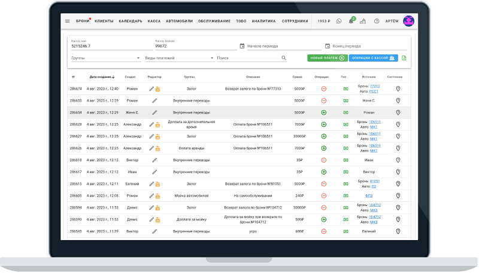Image resolution: width=479 pixels, height=273 pixels.
Task: Print receipt for payment 286626
Action: point(157,148)
